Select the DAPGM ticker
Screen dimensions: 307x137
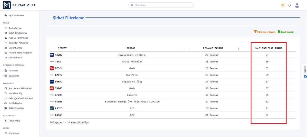click(x=59, y=115)
